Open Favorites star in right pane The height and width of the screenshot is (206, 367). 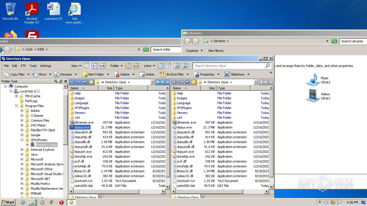pyautogui.click(x=194, y=82)
